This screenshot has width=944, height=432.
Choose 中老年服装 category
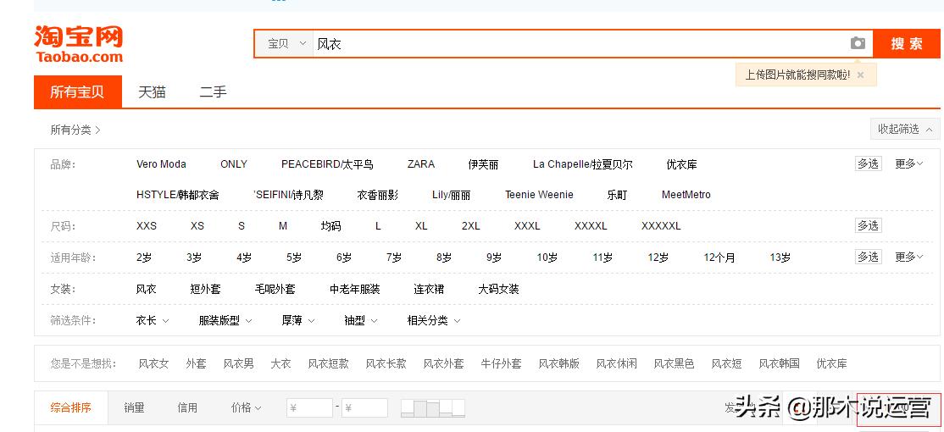click(354, 290)
